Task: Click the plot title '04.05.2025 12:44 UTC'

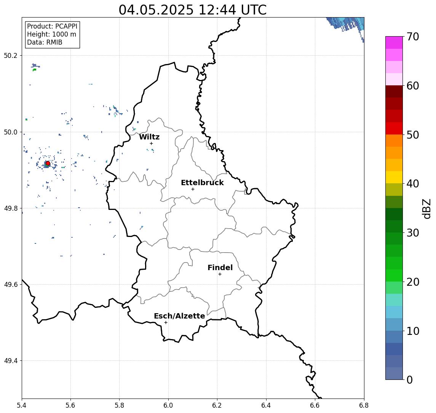Action: pos(193,10)
